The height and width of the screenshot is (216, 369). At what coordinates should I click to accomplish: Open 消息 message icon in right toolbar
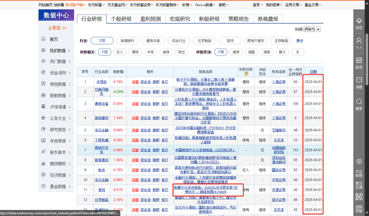point(359,80)
